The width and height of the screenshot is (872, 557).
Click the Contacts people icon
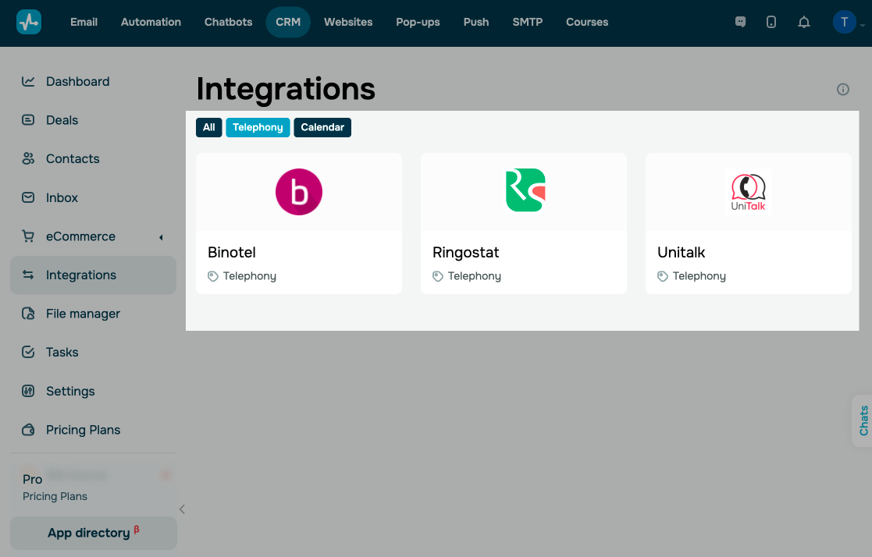tap(28, 158)
